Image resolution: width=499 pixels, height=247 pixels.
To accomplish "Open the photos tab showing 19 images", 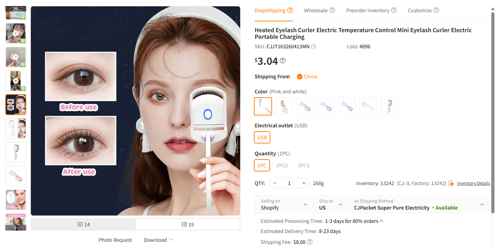I will [187, 224].
